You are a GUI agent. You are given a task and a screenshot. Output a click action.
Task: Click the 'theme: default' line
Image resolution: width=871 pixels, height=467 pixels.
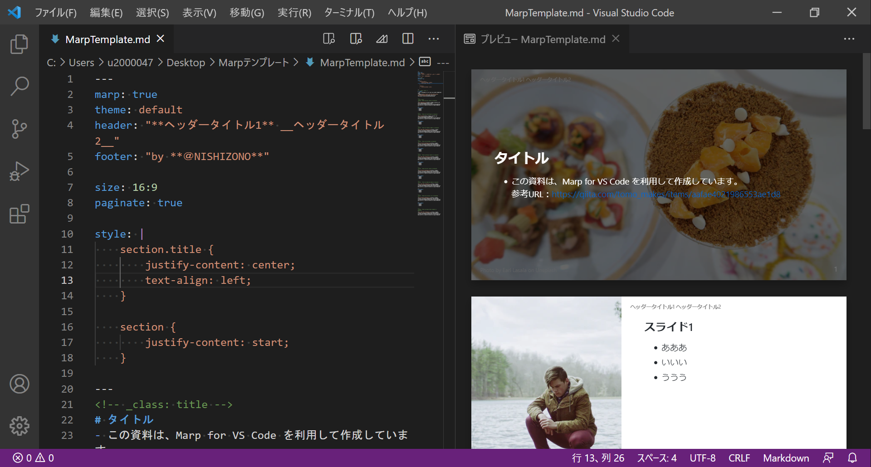(138, 110)
